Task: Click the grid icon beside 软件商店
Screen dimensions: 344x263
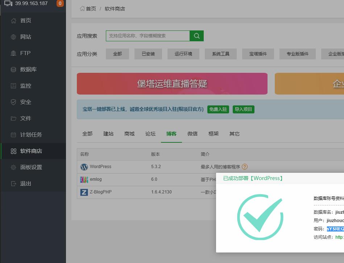Action: click(13, 151)
